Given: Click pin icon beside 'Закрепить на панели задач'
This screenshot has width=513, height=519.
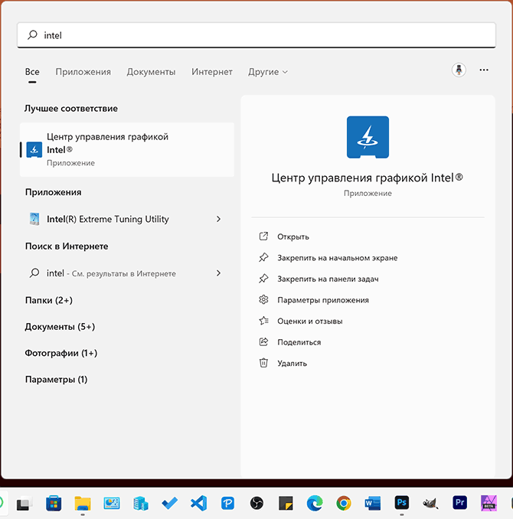Looking at the screenshot, I should (x=263, y=279).
